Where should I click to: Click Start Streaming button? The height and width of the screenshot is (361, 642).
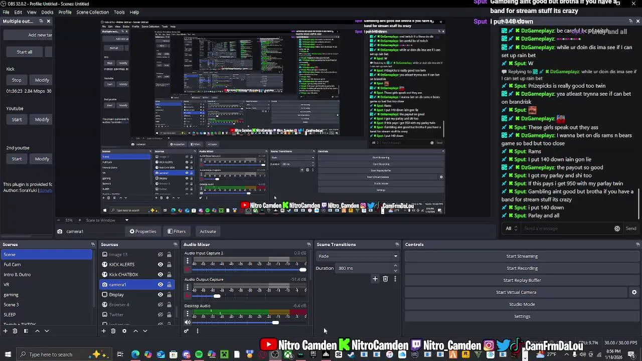coord(522,256)
